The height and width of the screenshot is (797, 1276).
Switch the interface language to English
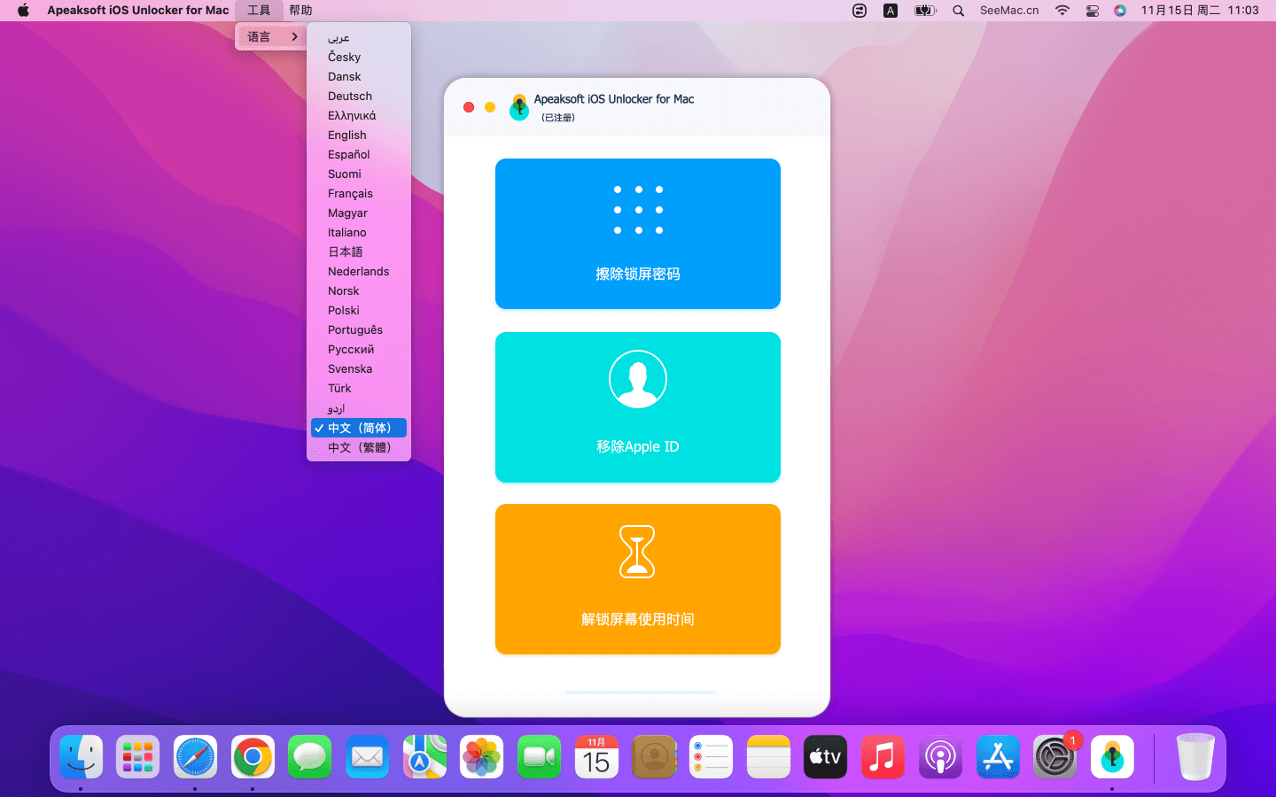pos(347,135)
